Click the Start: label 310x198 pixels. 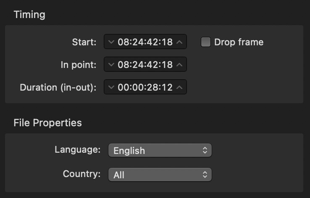(x=84, y=42)
